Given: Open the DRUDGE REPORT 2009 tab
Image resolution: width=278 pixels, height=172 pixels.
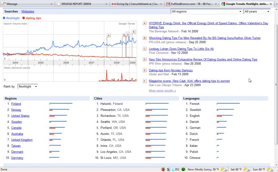Looking at the screenshot, I should tap(82, 4).
